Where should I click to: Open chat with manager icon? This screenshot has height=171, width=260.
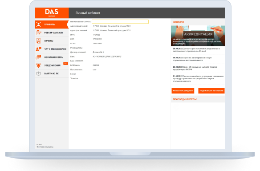tap(38, 49)
